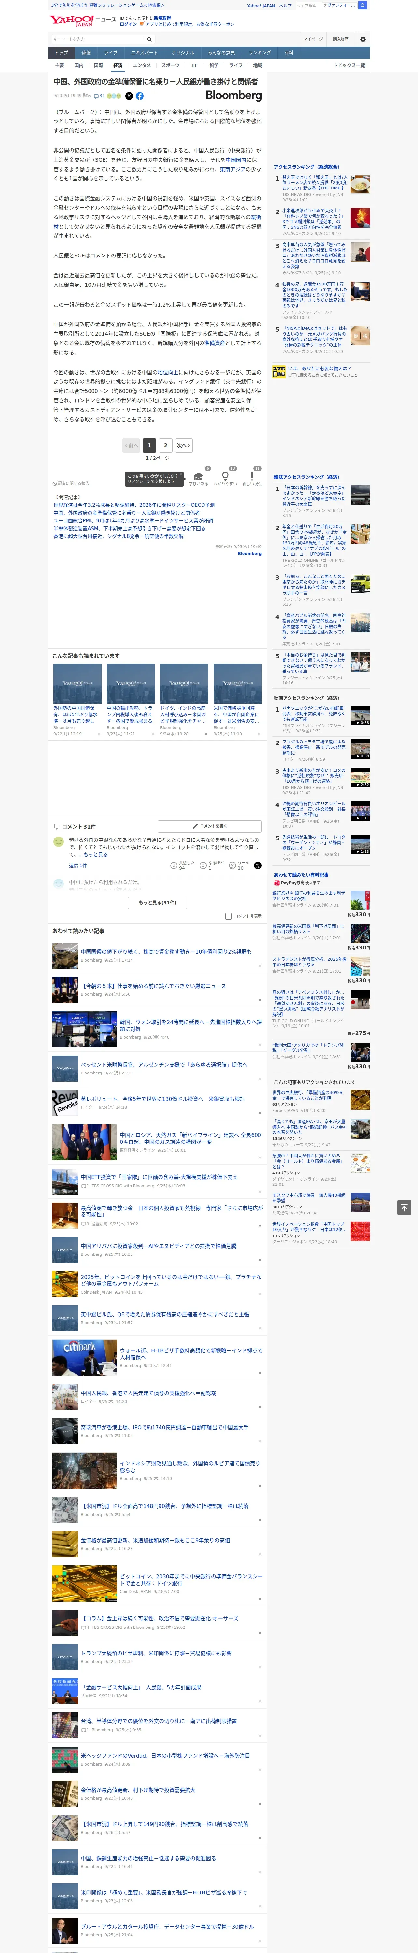Click the コメントを書く button
Screen dimensions: 418x1953
click(x=210, y=826)
